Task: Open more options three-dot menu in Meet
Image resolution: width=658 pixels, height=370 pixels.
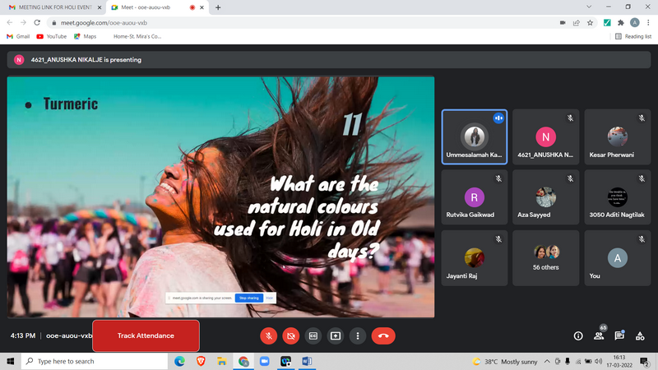Action: pos(358,335)
